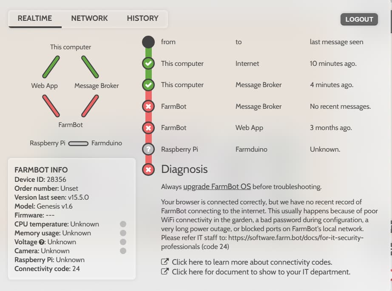392x291 pixels.
Task: Click the Camera status indicator dot
Action: [123, 251]
